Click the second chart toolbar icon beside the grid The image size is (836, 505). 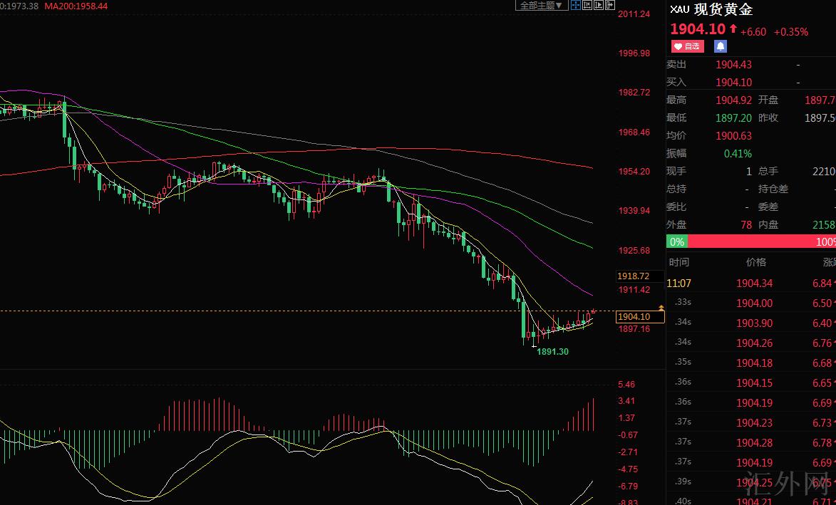pos(587,5)
